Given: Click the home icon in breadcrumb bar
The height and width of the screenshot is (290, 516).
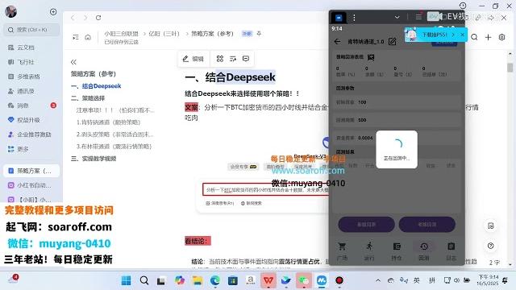Looking at the screenshot, I should (88, 37).
